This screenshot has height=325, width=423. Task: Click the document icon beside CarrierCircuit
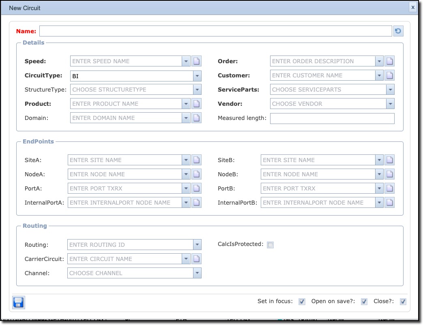pyautogui.click(x=197, y=259)
